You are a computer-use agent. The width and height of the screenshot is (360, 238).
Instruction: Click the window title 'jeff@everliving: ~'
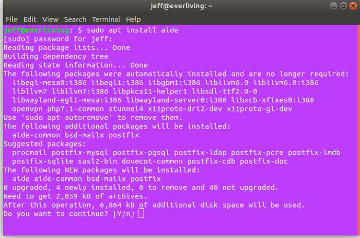click(x=181, y=6)
